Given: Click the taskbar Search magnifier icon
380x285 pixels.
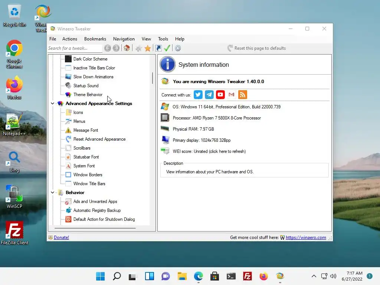Looking at the screenshot, I should 117,276.
